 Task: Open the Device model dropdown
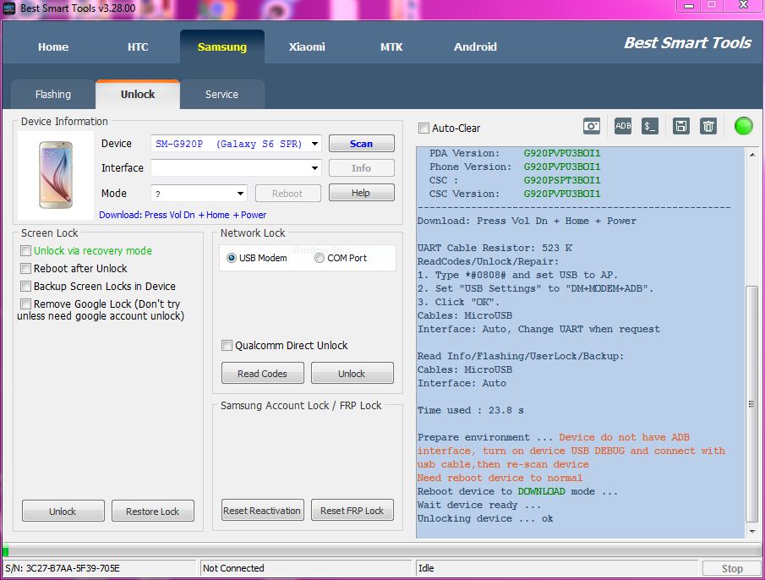pos(314,144)
